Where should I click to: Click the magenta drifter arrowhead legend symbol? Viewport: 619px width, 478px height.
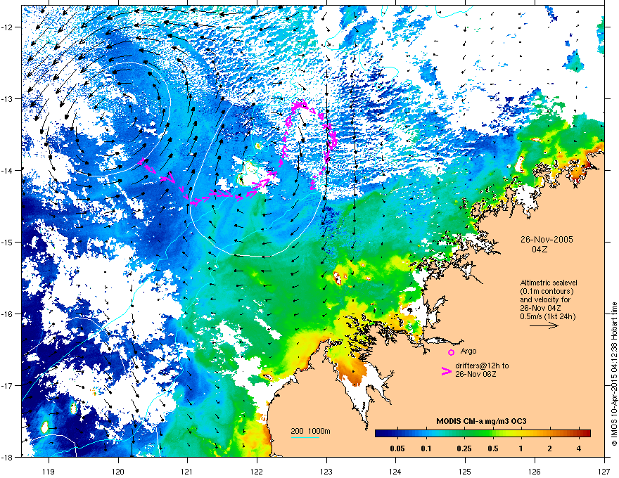446,370
